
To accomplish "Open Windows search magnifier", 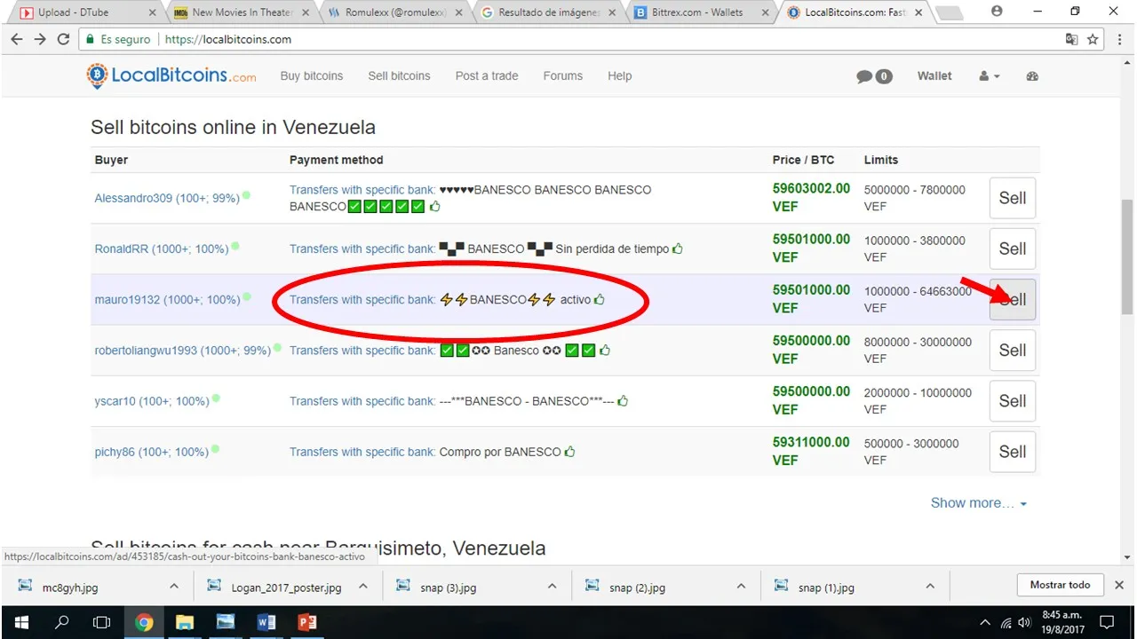I will point(61,622).
